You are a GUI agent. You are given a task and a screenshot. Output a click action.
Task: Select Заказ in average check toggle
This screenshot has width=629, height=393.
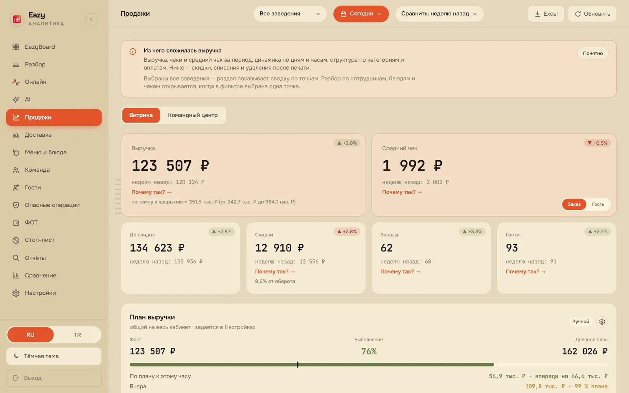[x=574, y=204]
